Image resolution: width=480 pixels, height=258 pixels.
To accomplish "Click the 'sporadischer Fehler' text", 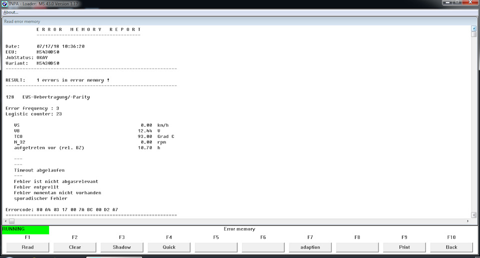I will 40,198.
